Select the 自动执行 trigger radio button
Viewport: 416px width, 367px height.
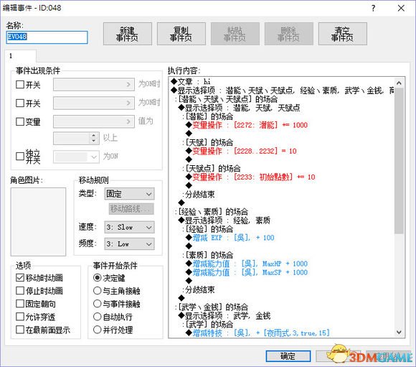pyautogui.click(x=98, y=317)
